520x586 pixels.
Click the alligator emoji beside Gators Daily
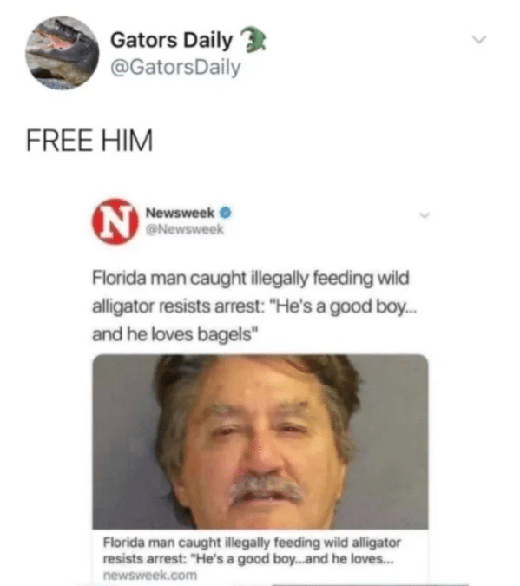pos(253,39)
